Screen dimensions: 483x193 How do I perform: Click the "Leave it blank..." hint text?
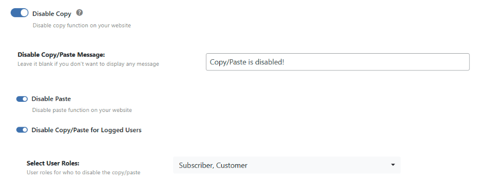[x=89, y=64]
